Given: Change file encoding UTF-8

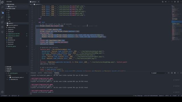Looking at the screenshot, I should (167, 96).
